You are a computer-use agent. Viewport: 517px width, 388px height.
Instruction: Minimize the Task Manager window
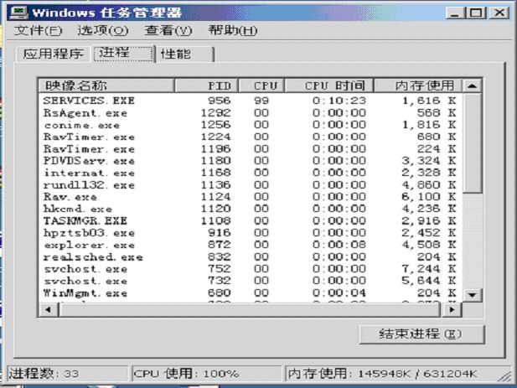point(455,13)
